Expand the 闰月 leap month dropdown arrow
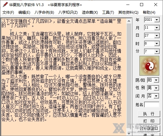 (156, 96)
